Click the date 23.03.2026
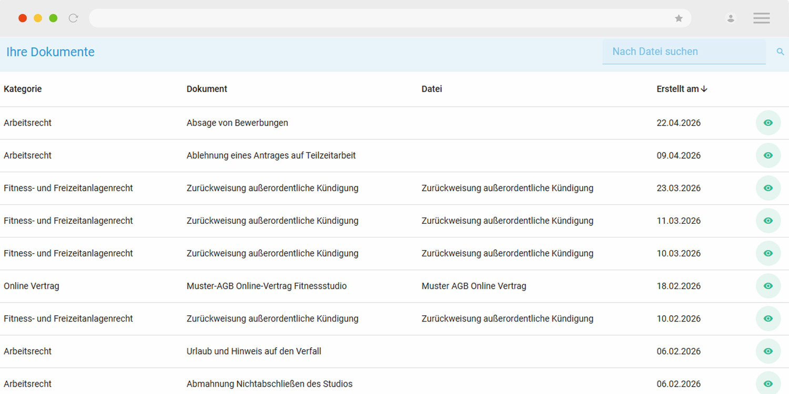789x394 pixels. [x=679, y=188]
